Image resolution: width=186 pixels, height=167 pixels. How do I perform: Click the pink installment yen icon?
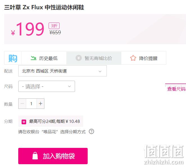pos(24,122)
